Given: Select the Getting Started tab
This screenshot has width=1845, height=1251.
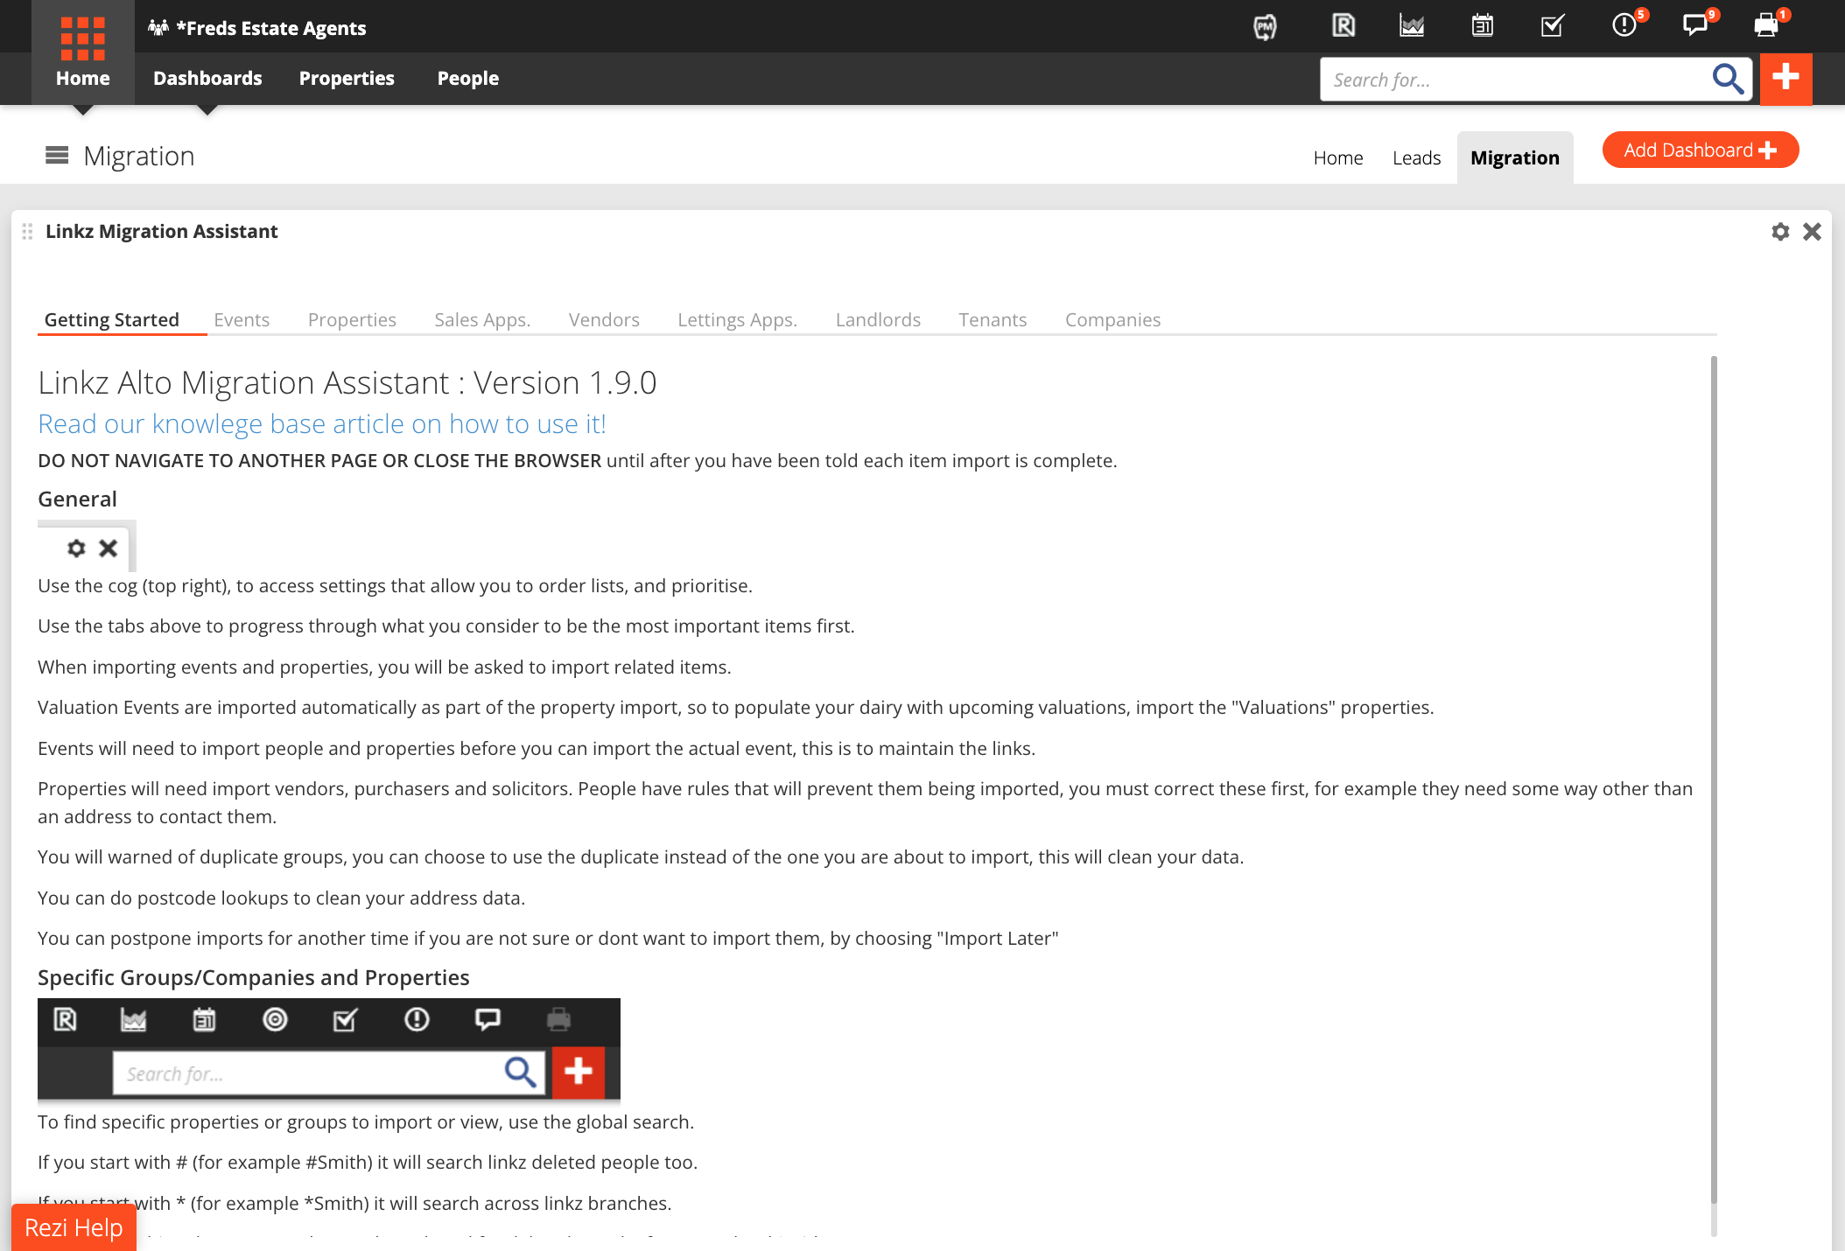Looking at the screenshot, I should [112, 319].
